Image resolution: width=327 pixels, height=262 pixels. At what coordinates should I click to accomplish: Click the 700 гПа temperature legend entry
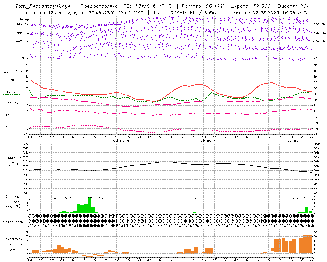(12, 115)
